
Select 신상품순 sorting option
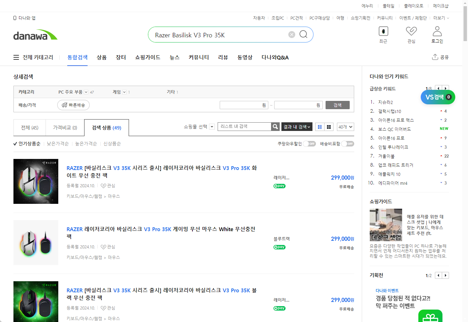(x=112, y=144)
